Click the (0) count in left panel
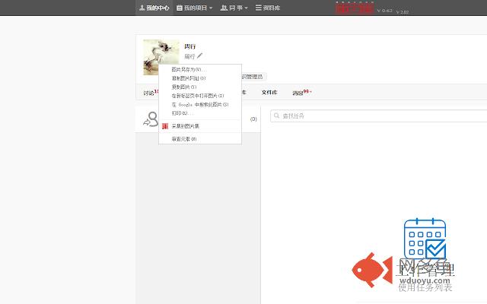The image size is (487, 304). coord(253,119)
